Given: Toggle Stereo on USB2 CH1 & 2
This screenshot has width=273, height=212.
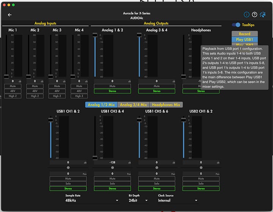Looking at the screenshot, I should [x=201, y=189].
